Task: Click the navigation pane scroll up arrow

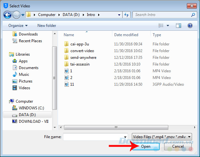Action: tap(55, 34)
